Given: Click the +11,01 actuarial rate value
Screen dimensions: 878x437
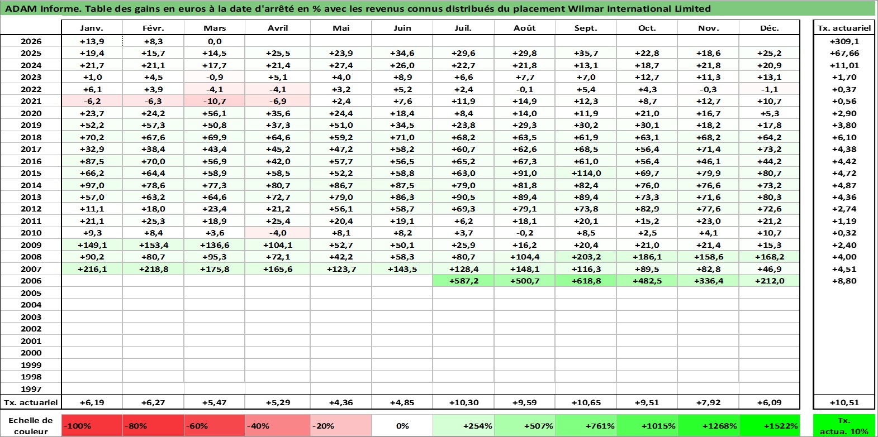Looking at the screenshot, I should click(x=844, y=65).
